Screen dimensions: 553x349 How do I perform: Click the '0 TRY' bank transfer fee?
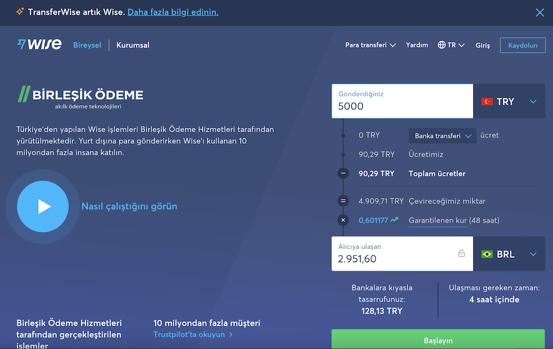(x=369, y=135)
